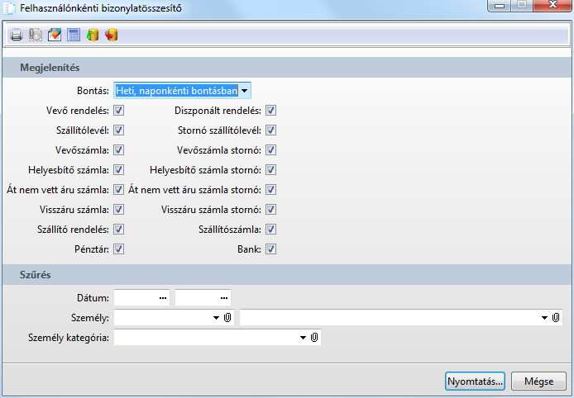
Task: Click the paperclip at the wide Személy field
Action: tap(556, 318)
